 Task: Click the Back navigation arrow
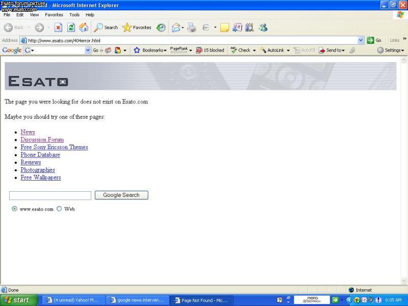click(8, 28)
